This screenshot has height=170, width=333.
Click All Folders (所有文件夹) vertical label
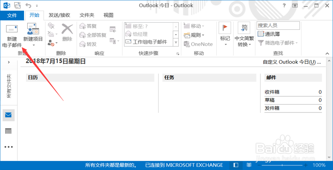click(9, 86)
